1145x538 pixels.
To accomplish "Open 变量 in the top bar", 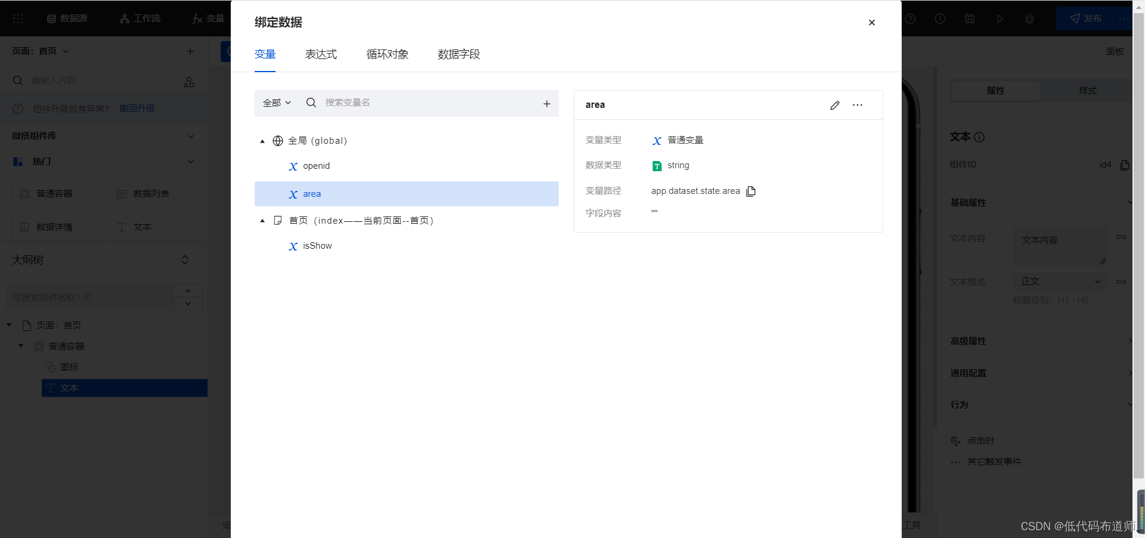I will click(208, 18).
